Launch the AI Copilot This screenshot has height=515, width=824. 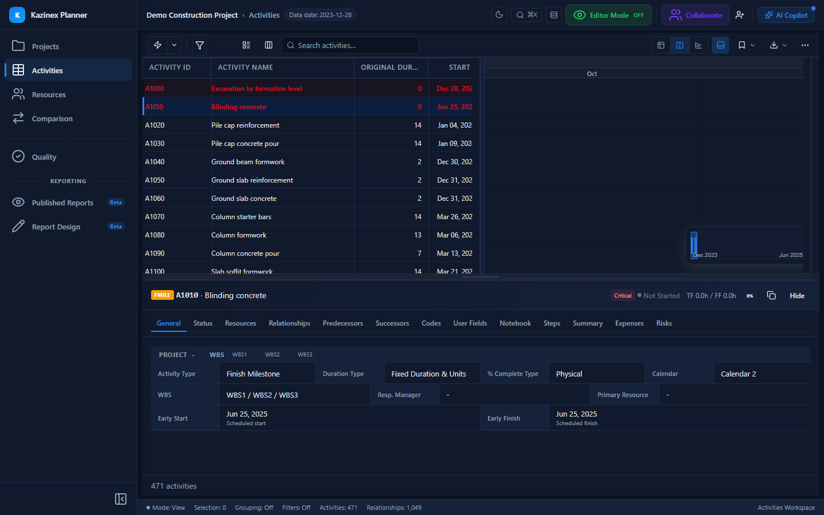tap(786, 15)
